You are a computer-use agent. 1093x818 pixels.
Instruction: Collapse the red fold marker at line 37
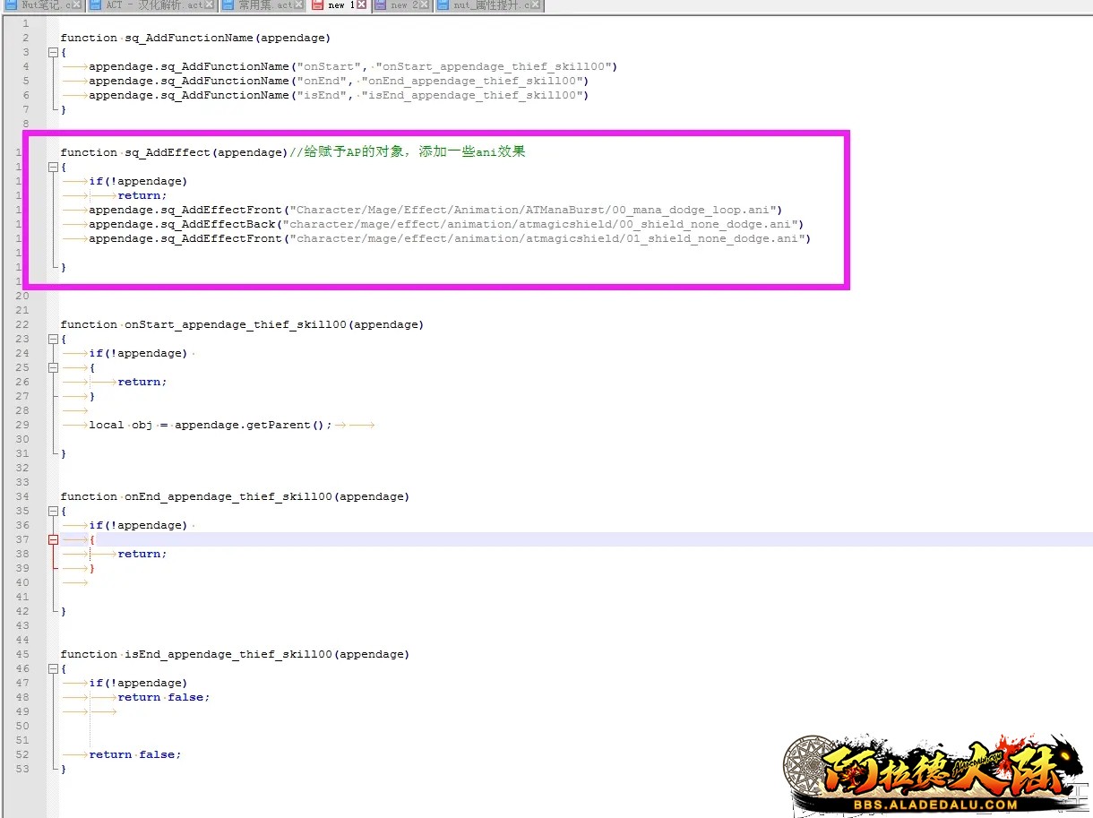click(53, 539)
